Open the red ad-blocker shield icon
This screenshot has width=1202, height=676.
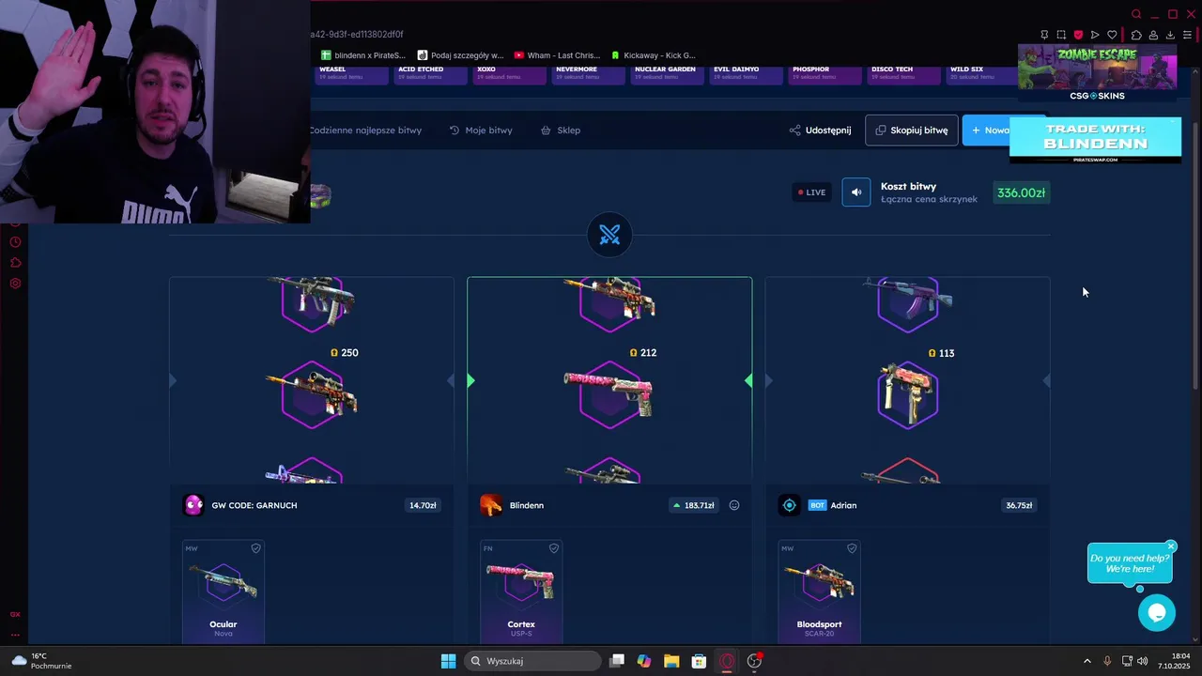(1078, 35)
